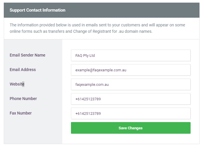Click the "Website" label text
203x147 pixels.
click(17, 84)
